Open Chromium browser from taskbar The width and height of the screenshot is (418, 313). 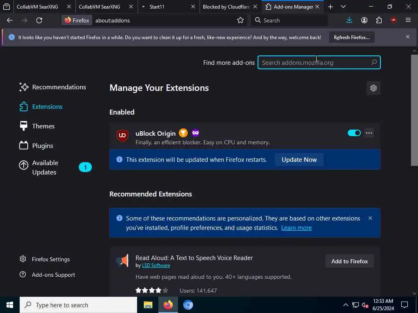click(188, 305)
